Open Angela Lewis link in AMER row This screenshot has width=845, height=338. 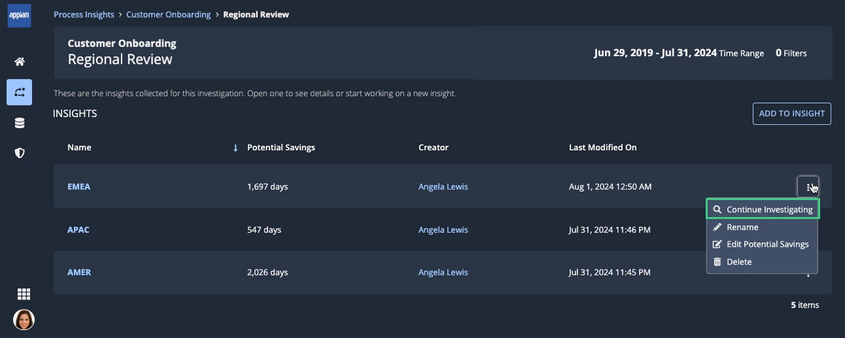(x=443, y=272)
